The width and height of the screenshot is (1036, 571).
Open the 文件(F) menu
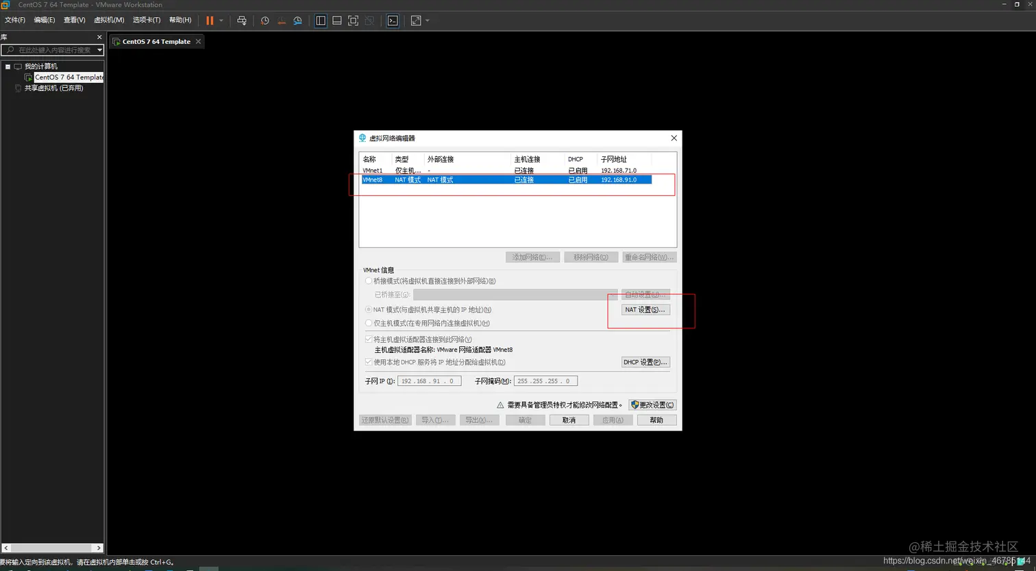15,21
